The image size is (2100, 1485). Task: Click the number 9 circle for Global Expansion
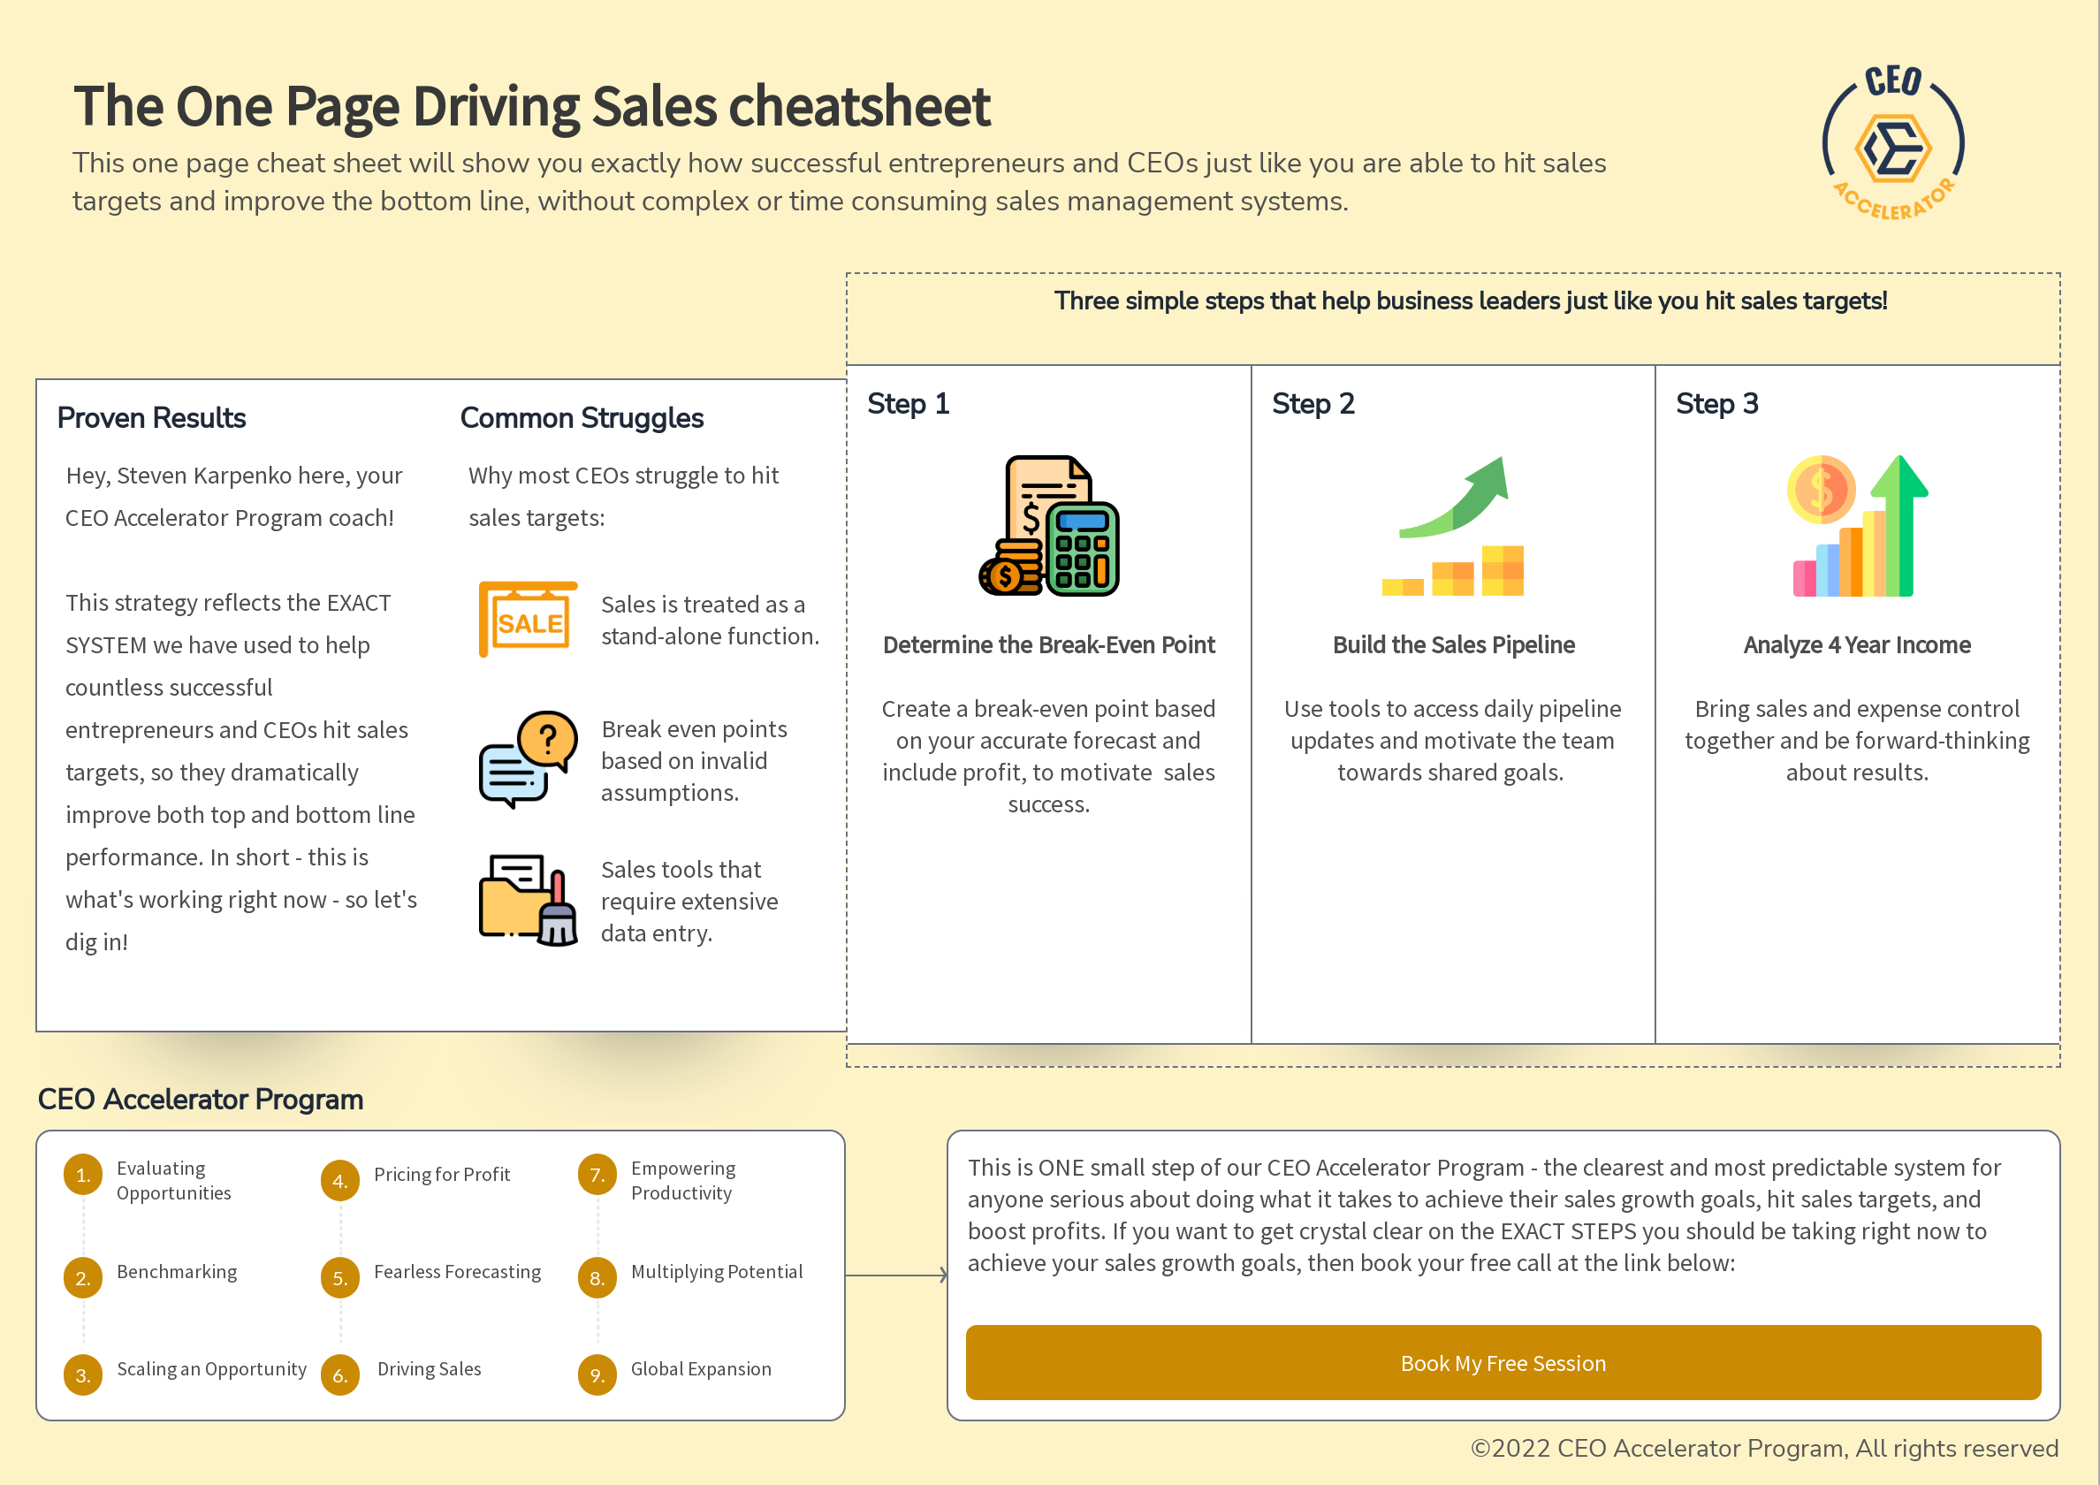pos(597,1375)
